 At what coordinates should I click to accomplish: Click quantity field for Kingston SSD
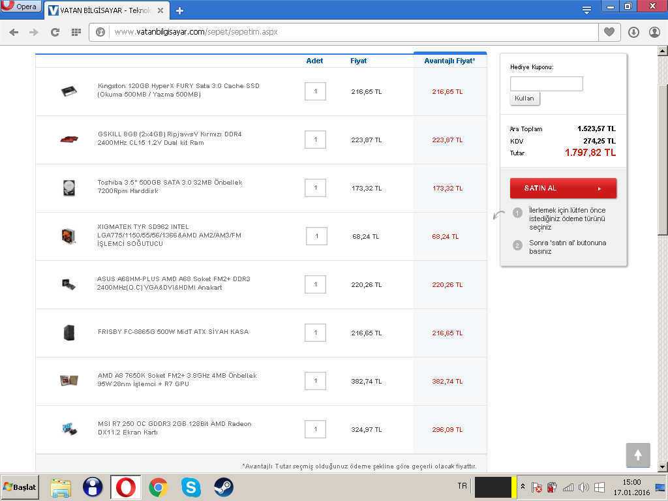click(315, 91)
